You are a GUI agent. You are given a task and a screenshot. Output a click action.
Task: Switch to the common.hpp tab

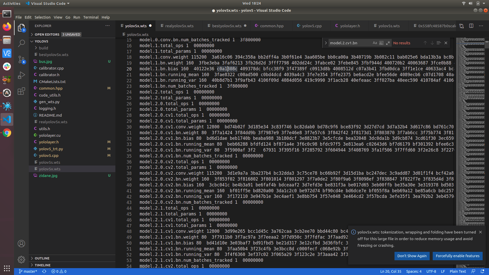(x=271, y=26)
